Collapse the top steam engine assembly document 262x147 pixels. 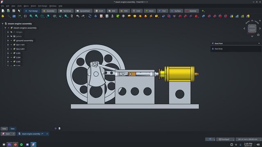[x=2, y=24]
